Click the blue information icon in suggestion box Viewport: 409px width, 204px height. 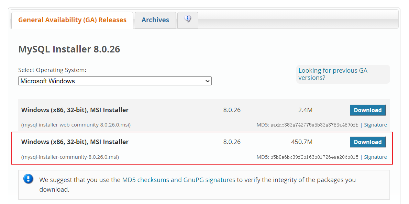28,179
